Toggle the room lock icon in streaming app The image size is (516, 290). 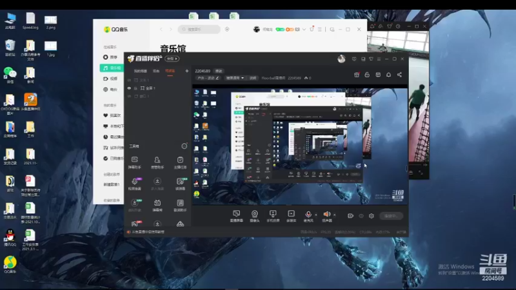tap(367, 75)
